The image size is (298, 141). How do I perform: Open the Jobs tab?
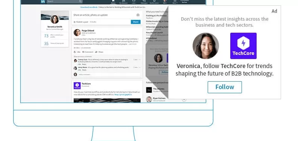point(134,2)
